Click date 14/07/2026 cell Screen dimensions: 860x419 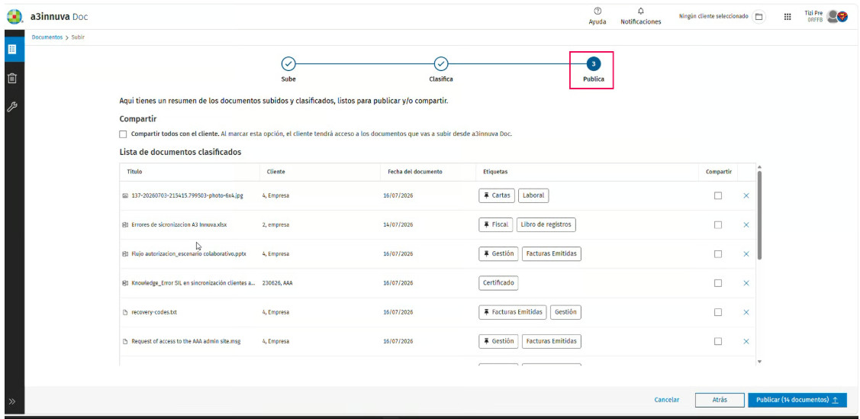tap(398, 225)
